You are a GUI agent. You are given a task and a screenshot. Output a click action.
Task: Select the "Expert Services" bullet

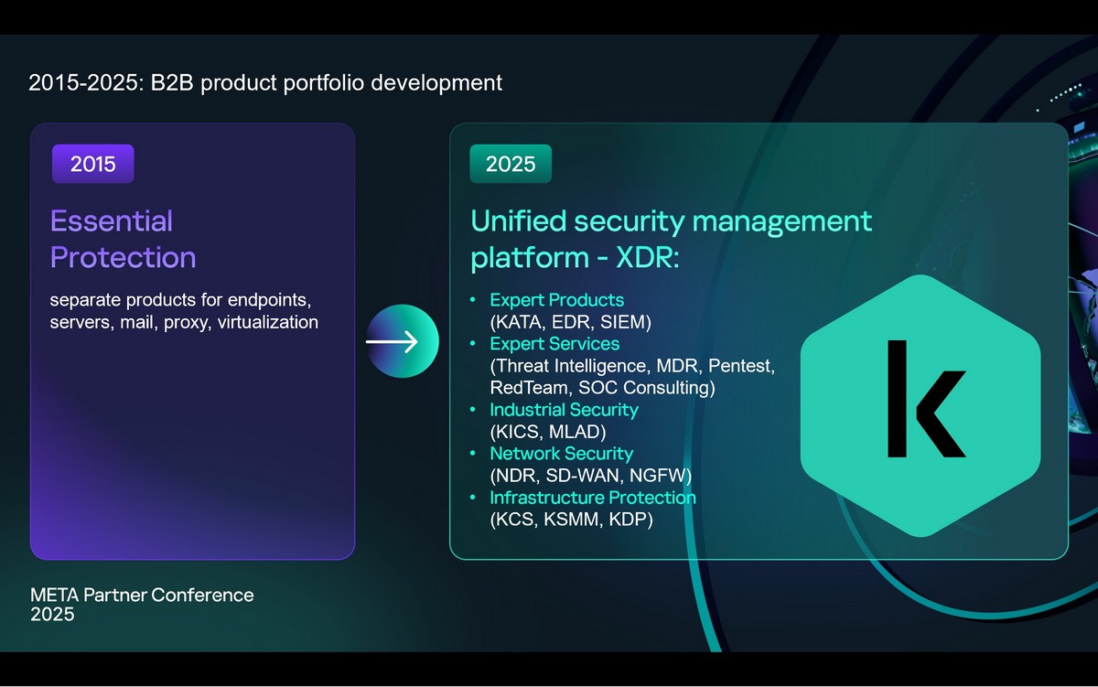click(x=554, y=344)
